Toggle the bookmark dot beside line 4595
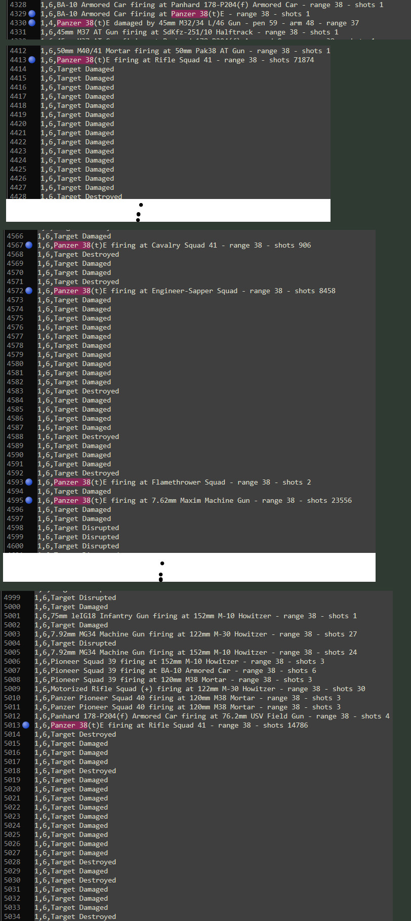Screen dimensions: 411x921 [29, 500]
